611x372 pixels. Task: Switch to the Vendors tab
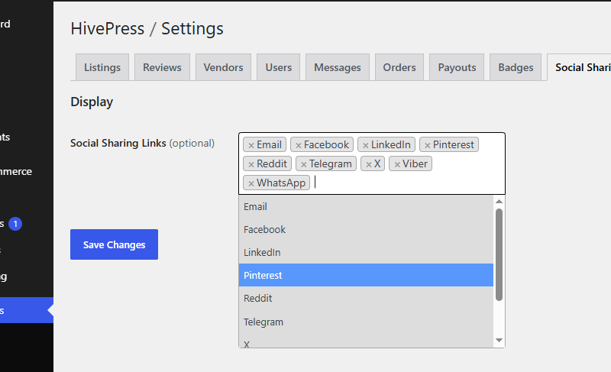tap(223, 67)
